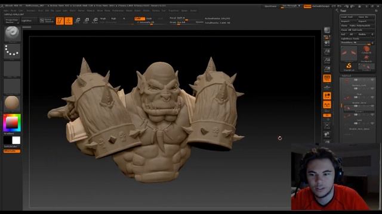382x214 pixels.
Task: Collapse the SubTool section header
Action: (x=346, y=75)
